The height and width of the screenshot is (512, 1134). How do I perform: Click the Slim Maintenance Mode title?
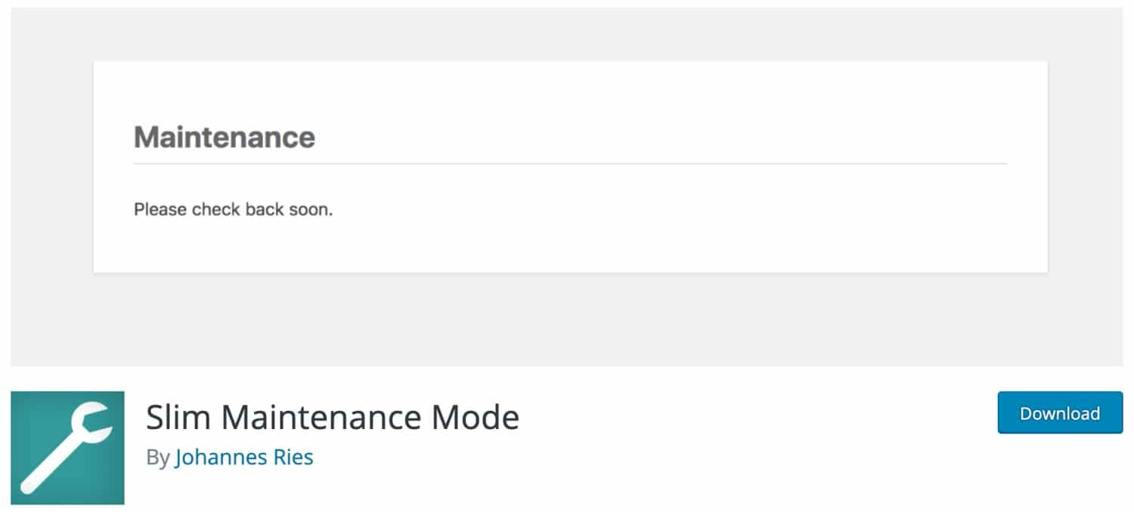point(333,416)
